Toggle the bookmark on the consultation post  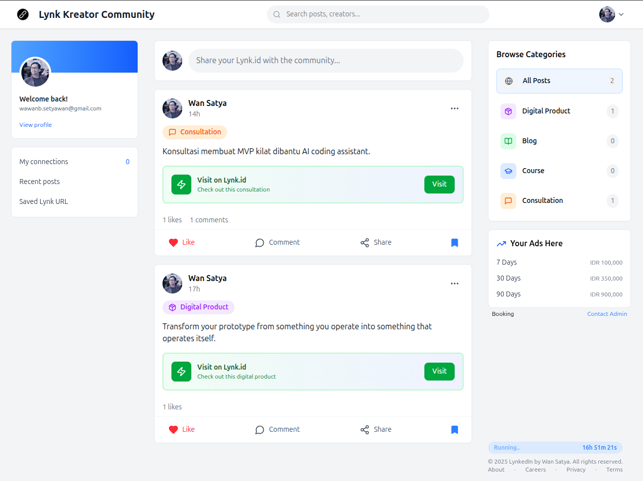(x=455, y=243)
